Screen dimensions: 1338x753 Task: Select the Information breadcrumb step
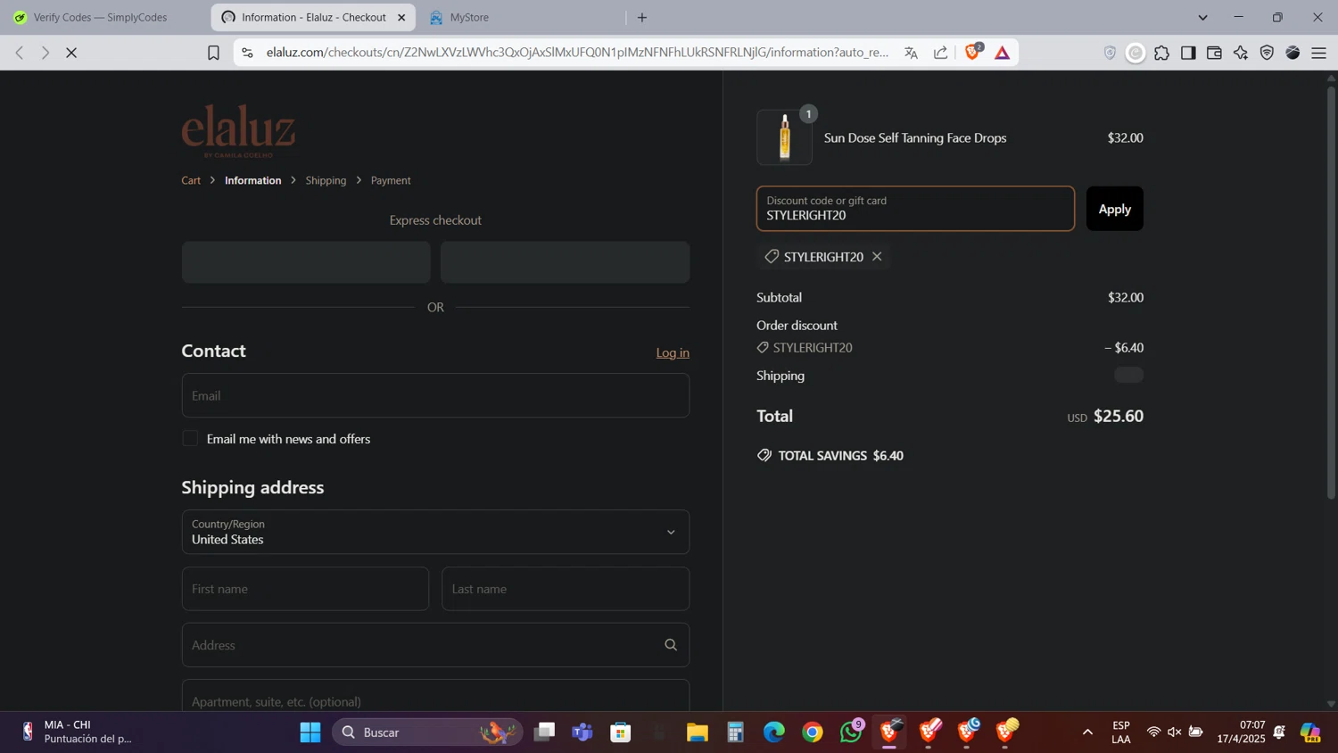pyautogui.click(x=252, y=180)
